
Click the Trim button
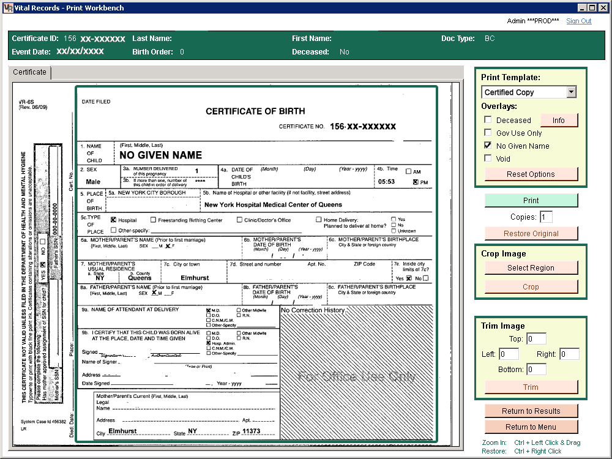pos(531,387)
